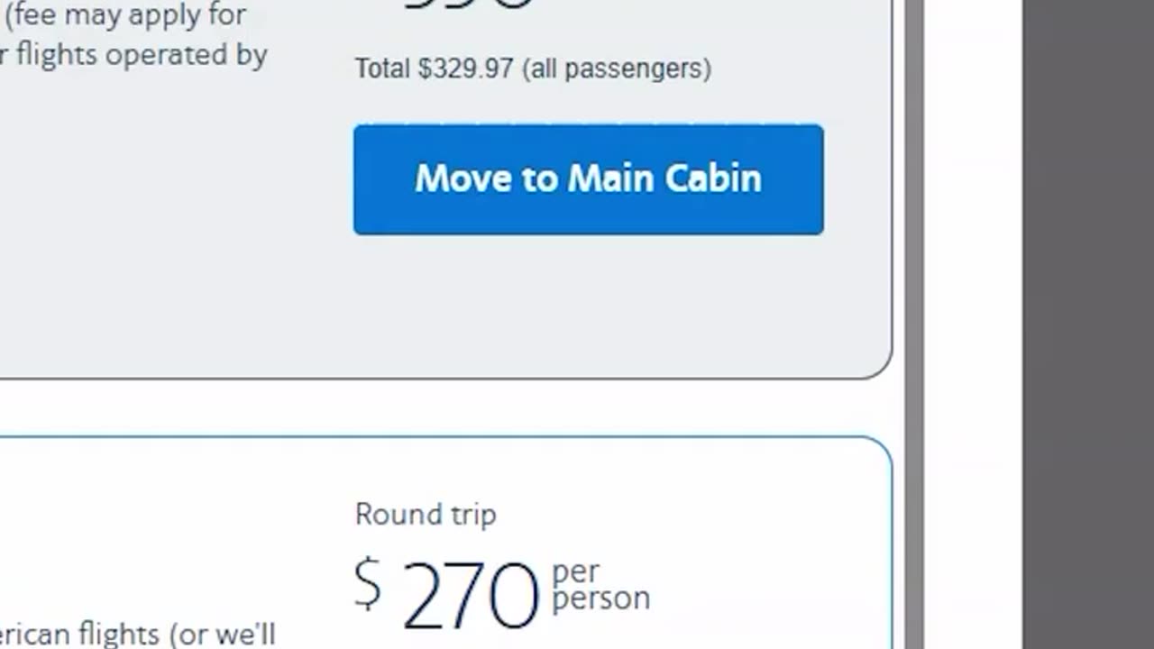Click the word person under per
The width and height of the screenshot is (1154, 649).
[600, 599]
